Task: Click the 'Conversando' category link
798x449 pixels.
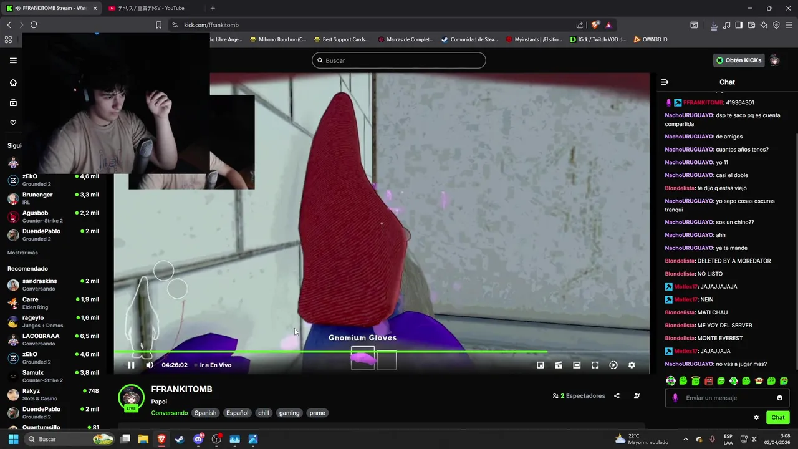Action: coord(169,413)
